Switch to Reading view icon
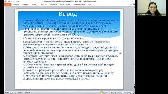168x94 pixels. (x=106, y=93)
